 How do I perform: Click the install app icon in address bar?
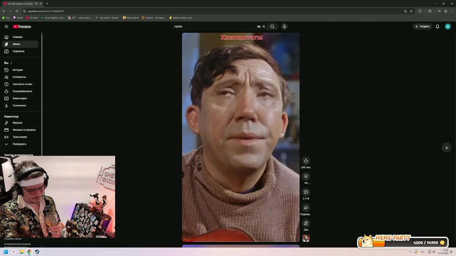pos(405,11)
